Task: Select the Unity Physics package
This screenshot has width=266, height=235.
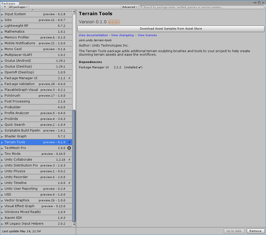Action: coord(36,171)
